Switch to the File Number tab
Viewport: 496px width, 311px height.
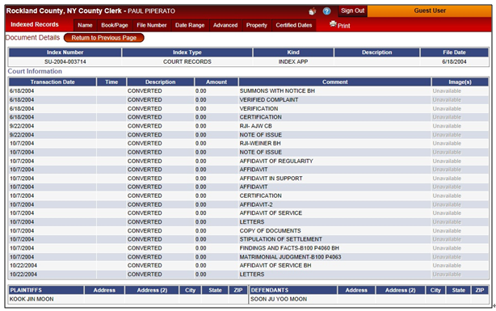[x=152, y=25]
